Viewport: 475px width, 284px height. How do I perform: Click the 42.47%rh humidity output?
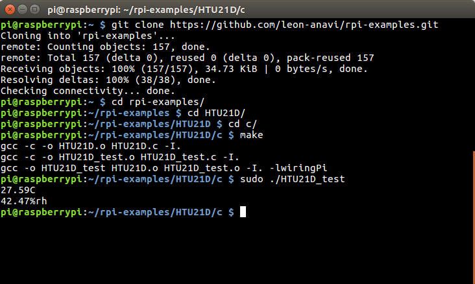click(x=23, y=201)
